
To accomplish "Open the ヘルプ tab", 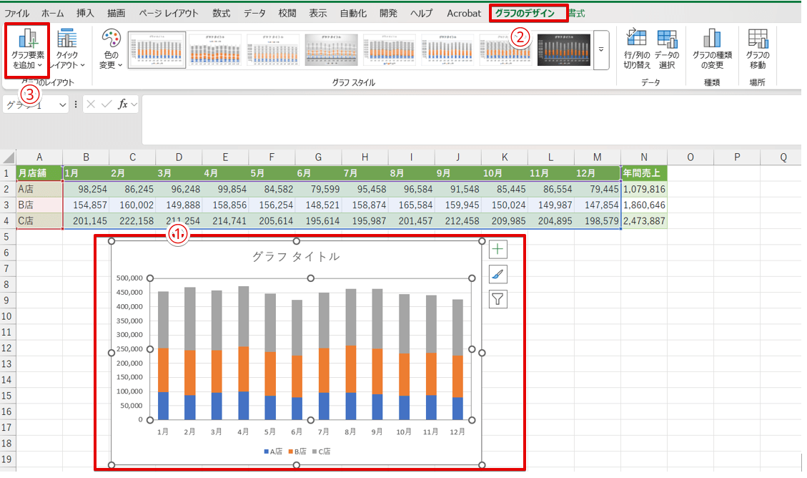I will point(422,14).
